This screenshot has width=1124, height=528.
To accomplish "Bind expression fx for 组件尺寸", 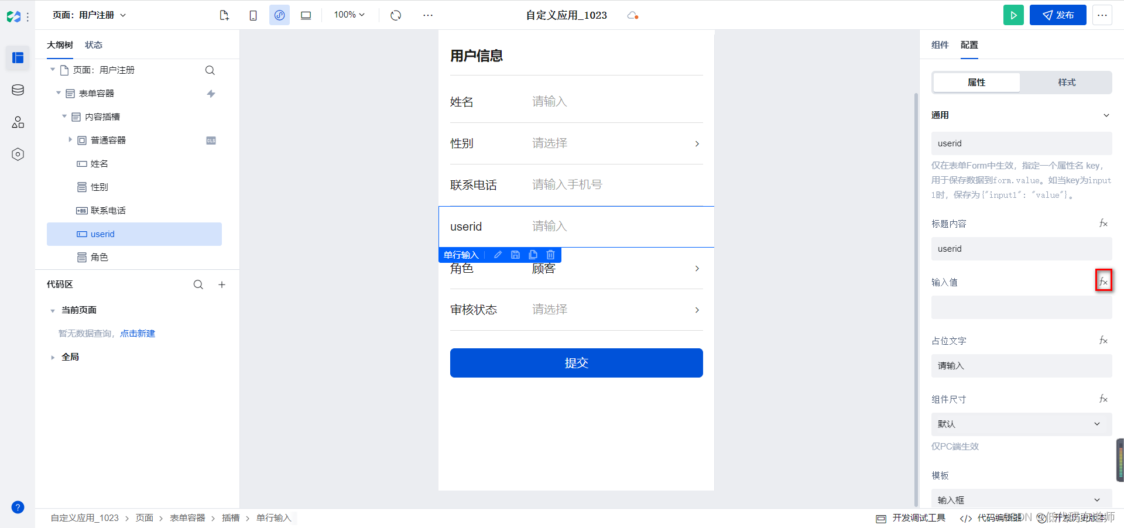I will [x=1104, y=399].
